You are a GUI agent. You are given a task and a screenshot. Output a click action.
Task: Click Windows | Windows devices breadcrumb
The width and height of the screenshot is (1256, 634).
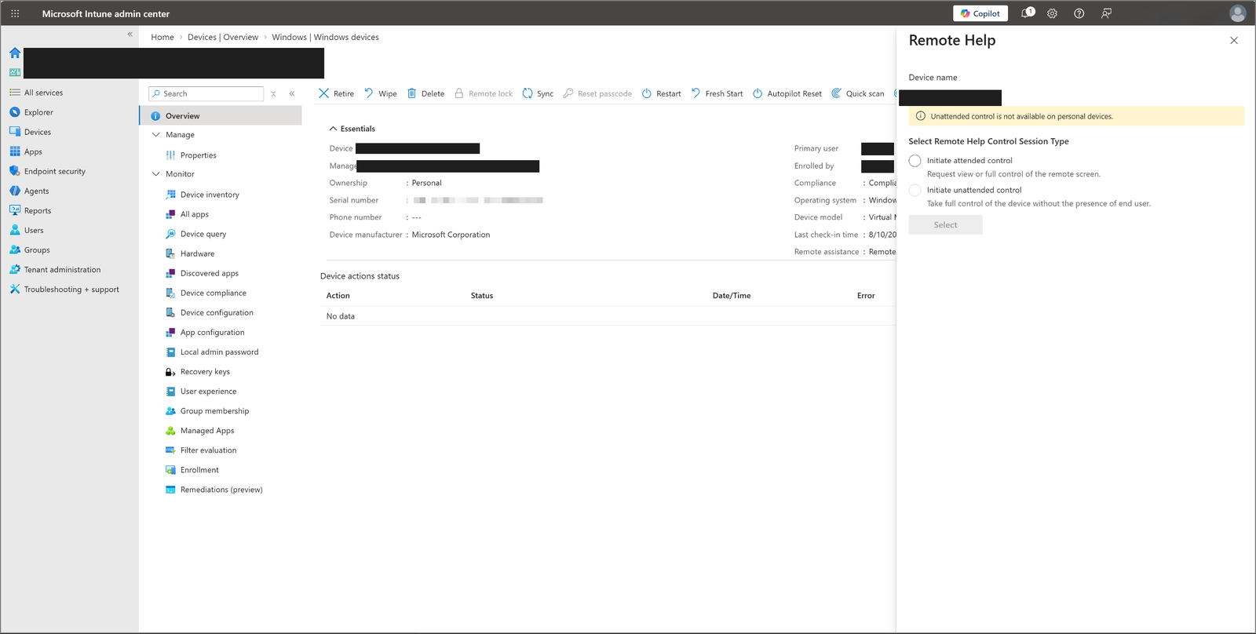pos(325,37)
